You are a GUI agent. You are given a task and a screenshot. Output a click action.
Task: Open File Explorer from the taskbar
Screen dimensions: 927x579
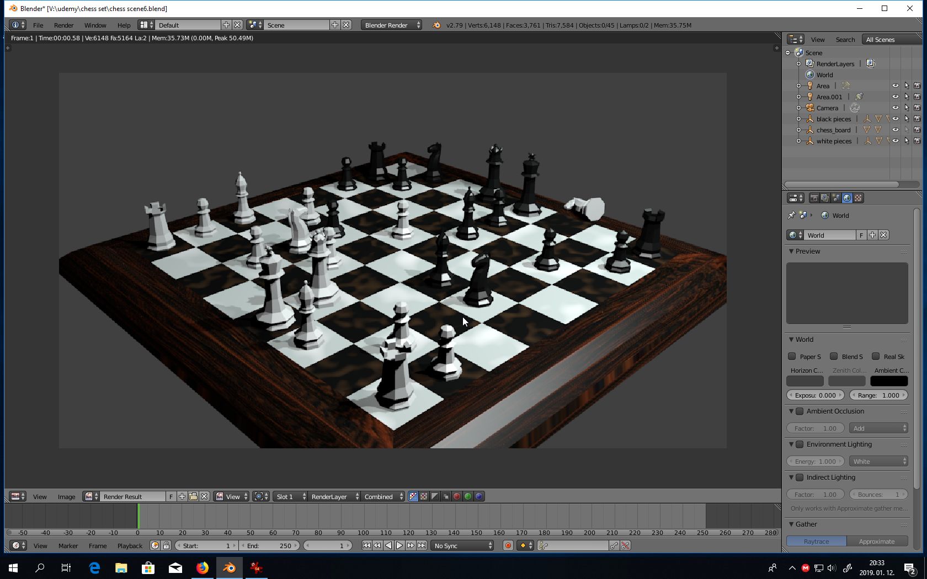tap(121, 567)
